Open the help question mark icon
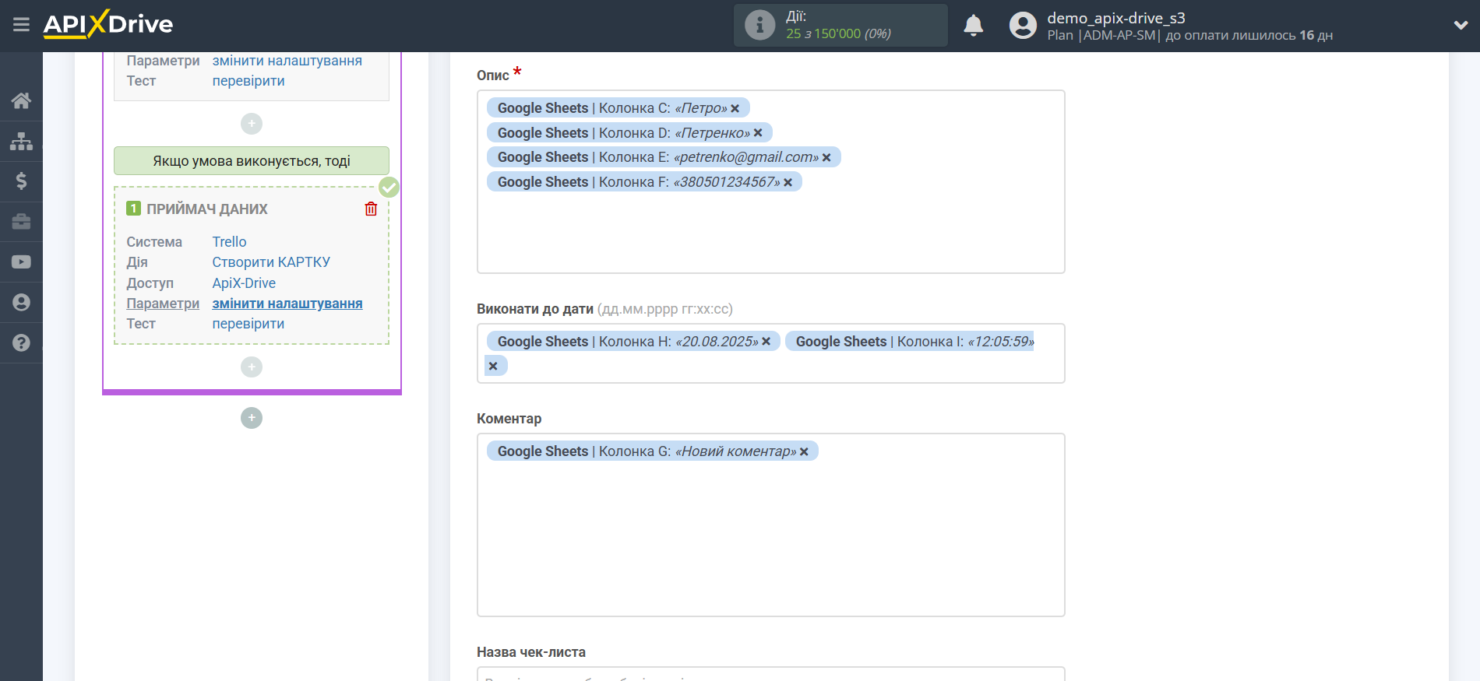Screen dimensions: 1480x681 click(21, 343)
